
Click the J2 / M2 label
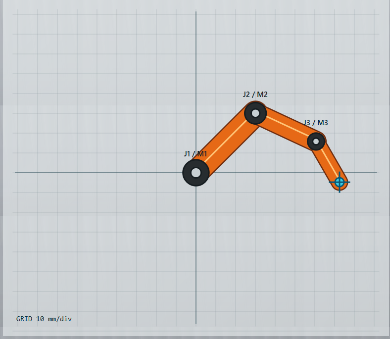[x=255, y=94]
